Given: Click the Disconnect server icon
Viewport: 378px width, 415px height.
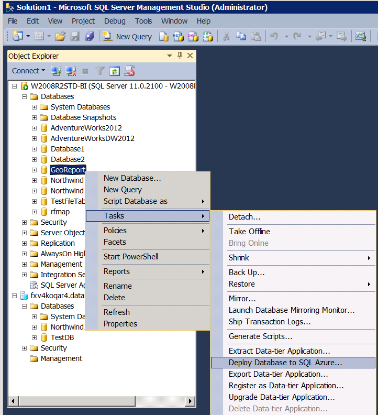Looking at the screenshot, I should 71,71.
